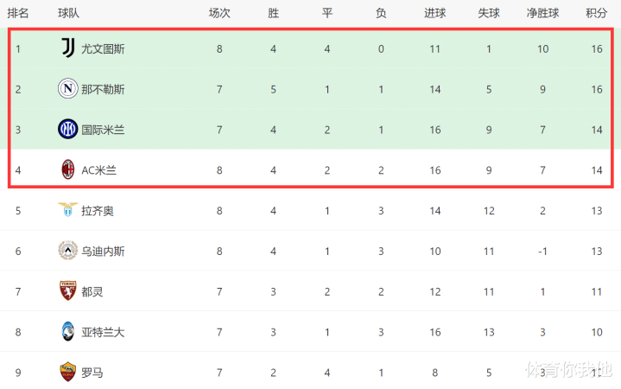This screenshot has height=389, width=621.
Task: Sort by the 净胜球 column header
Action: click(x=542, y=13)
